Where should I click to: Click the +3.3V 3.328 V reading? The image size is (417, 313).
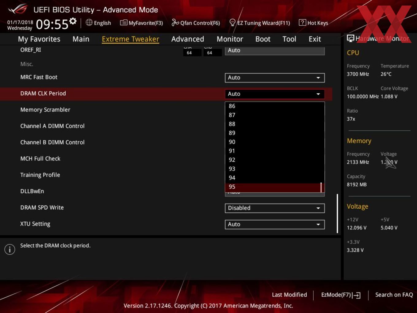(x=355, y=250)
